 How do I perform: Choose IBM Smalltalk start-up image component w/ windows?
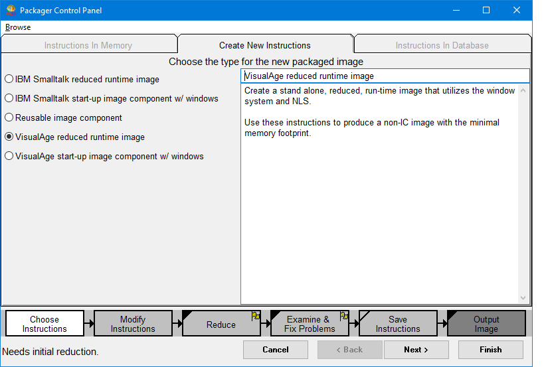coord(9,98)
